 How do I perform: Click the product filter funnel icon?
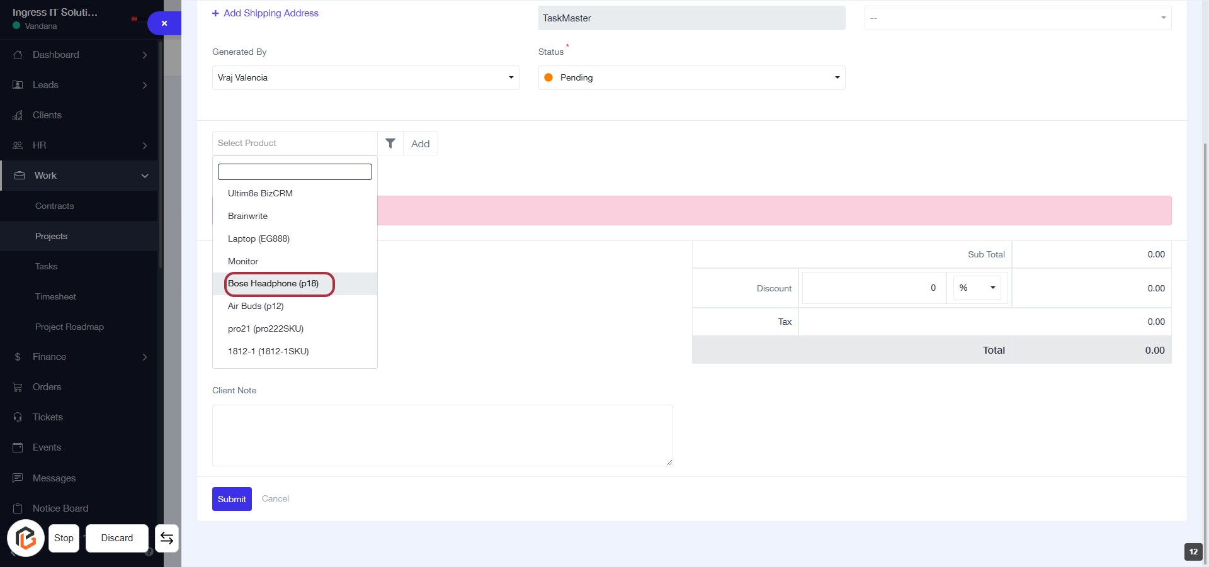390,143
